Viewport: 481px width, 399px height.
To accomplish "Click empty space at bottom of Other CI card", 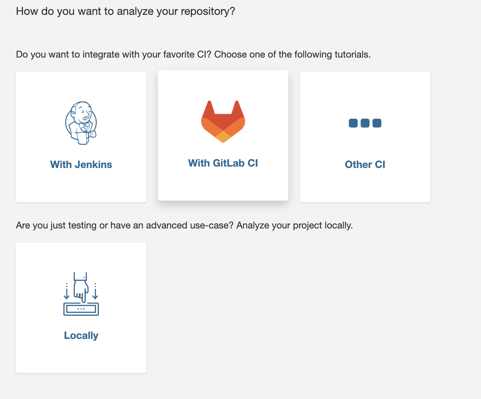I will [365, 188].
